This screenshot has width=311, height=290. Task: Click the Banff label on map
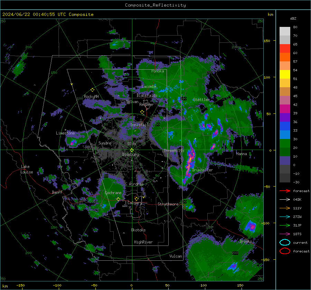point(57,192)
